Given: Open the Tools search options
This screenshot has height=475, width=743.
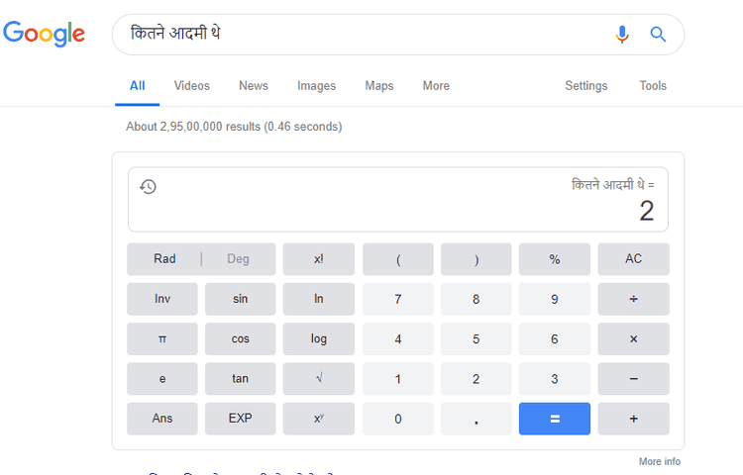Looking at the screenshot, I should tap(653, 86).
